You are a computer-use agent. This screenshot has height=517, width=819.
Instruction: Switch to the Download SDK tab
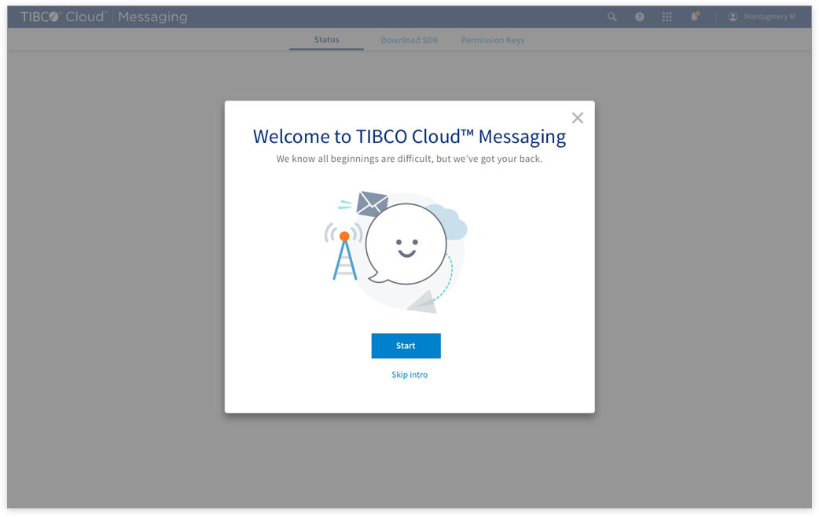(410, 40)
